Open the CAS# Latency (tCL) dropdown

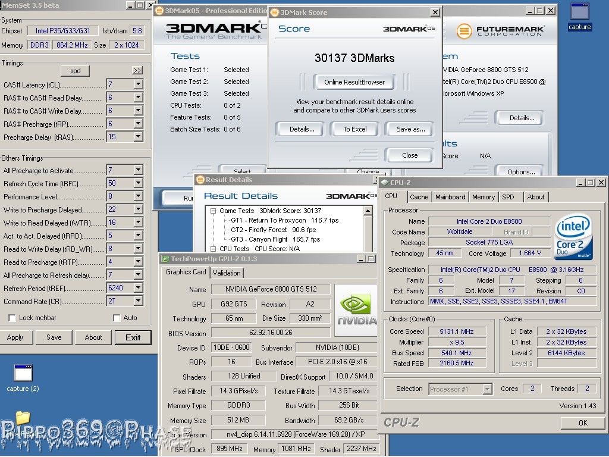(x=138, y=84)
